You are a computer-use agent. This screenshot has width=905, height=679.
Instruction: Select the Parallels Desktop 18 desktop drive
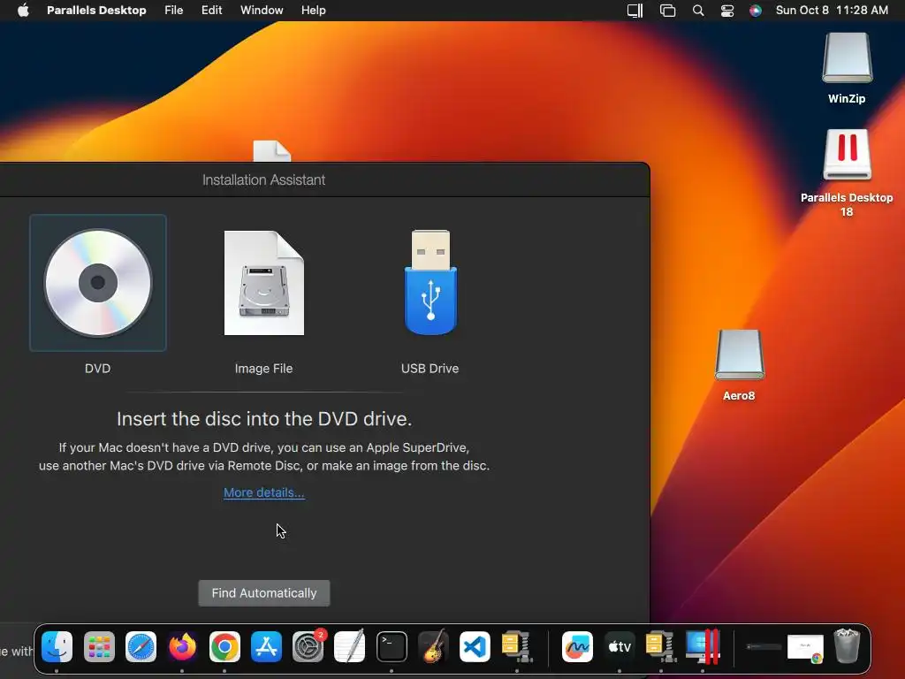click(x=847, y=155)
